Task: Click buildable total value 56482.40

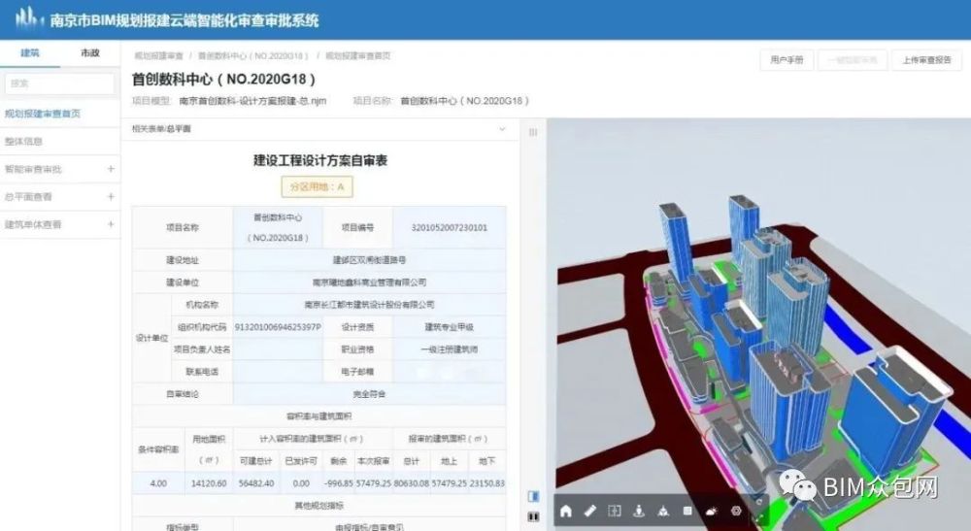Action: [256, 483]
